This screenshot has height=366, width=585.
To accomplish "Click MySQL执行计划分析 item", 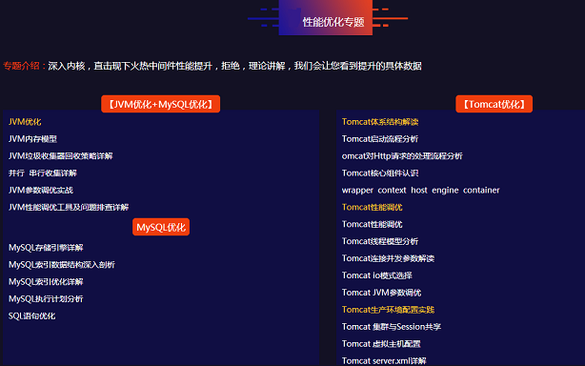I will (46, 299).
